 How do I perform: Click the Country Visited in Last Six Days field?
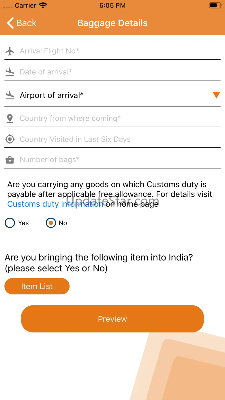[x=115, y=139]
